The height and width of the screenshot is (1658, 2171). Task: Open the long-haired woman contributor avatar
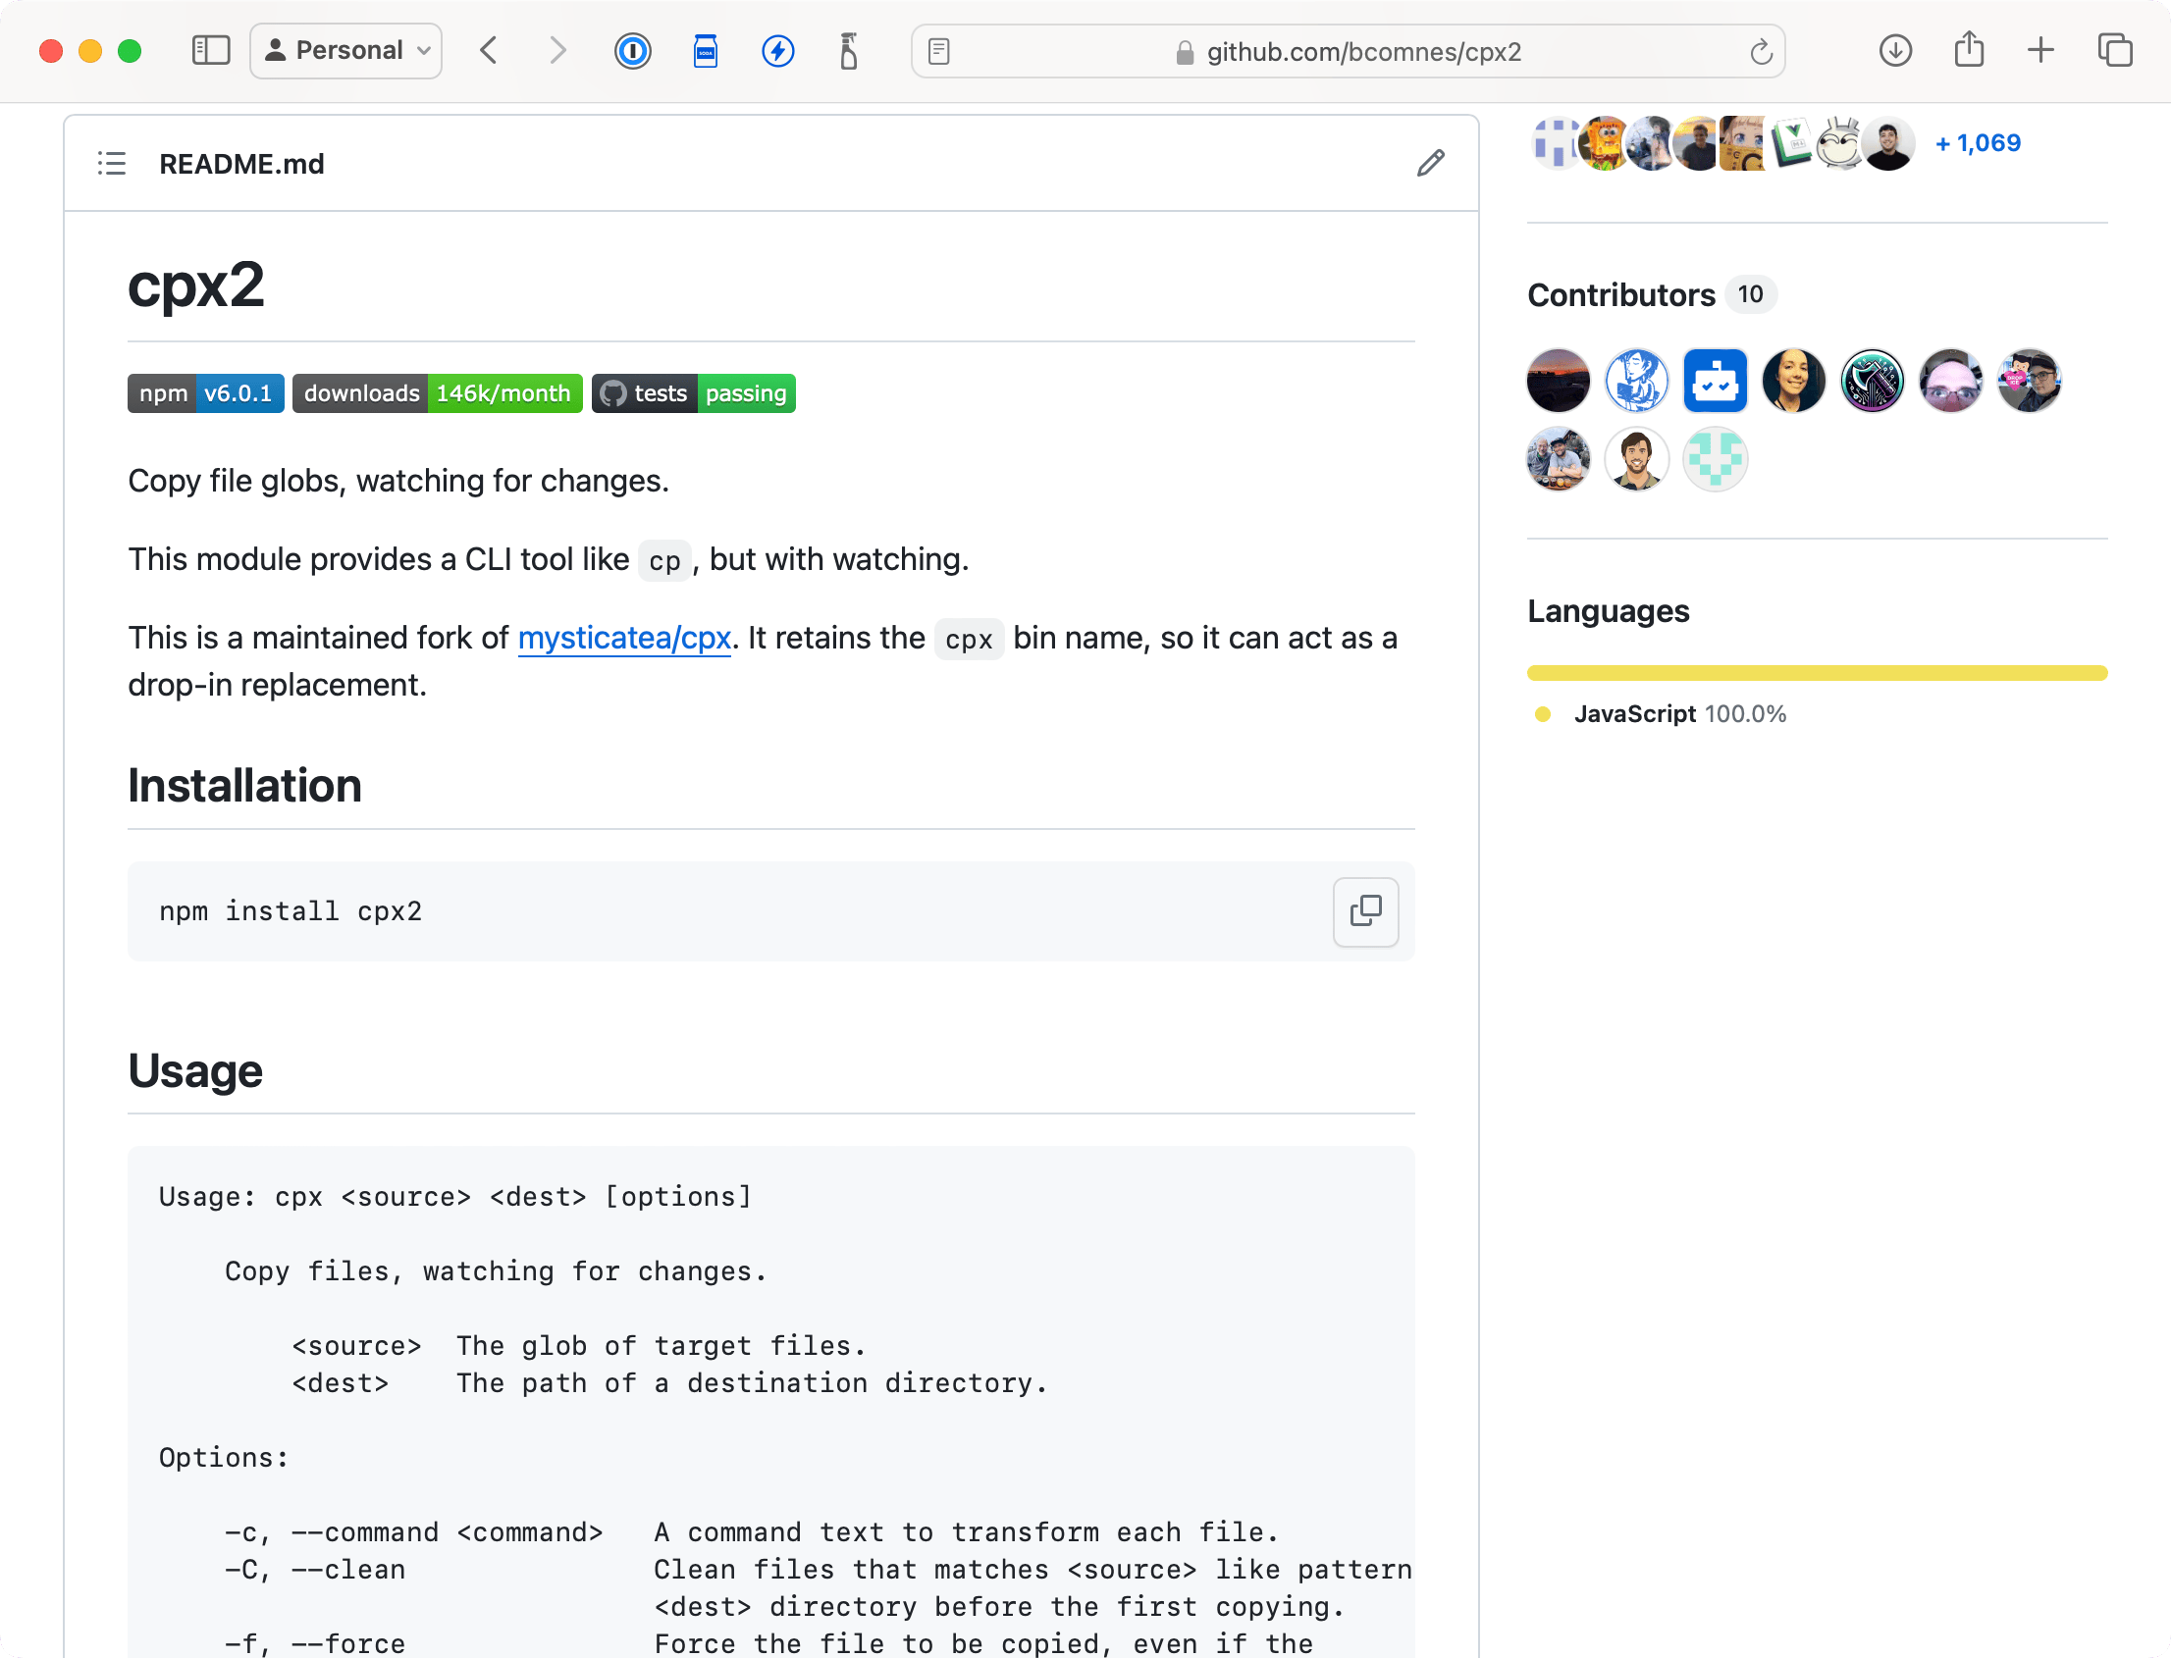1794,381
